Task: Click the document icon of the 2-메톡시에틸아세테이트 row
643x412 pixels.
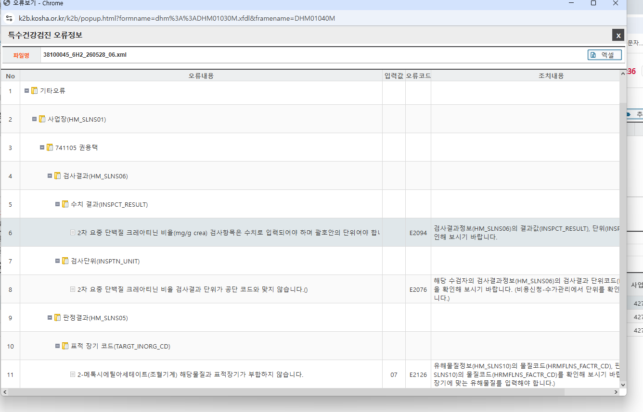Action: pyautogui.click(x=73, y=375)
